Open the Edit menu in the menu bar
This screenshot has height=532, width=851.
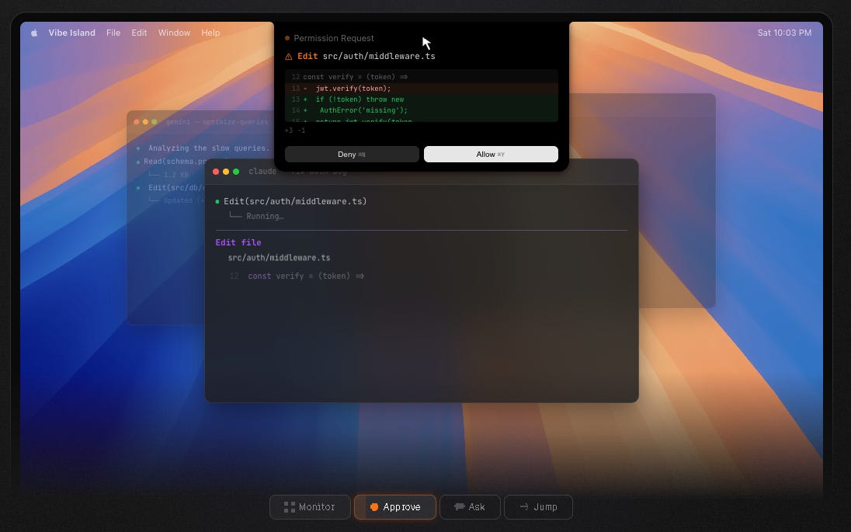139,33
